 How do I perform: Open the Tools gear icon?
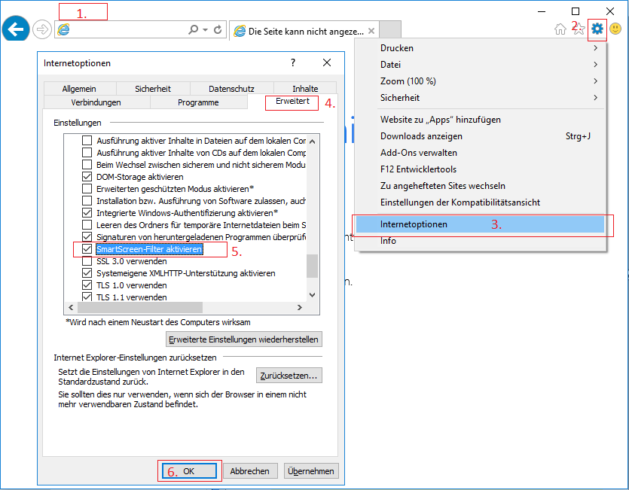(597, 29)
